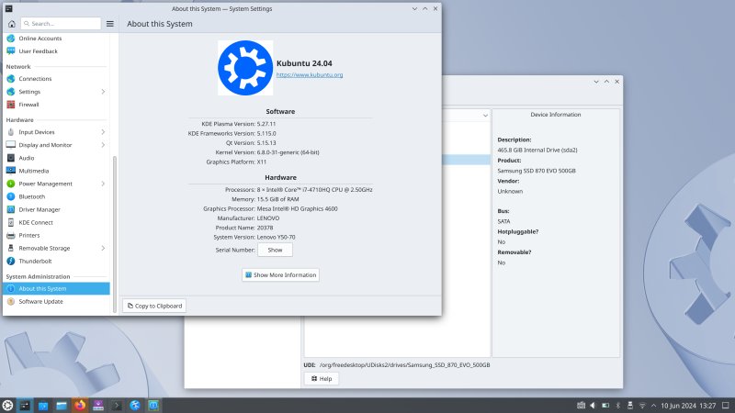
Task: Click the Home icon in System Settings
Action: click(x=11, y=23)
